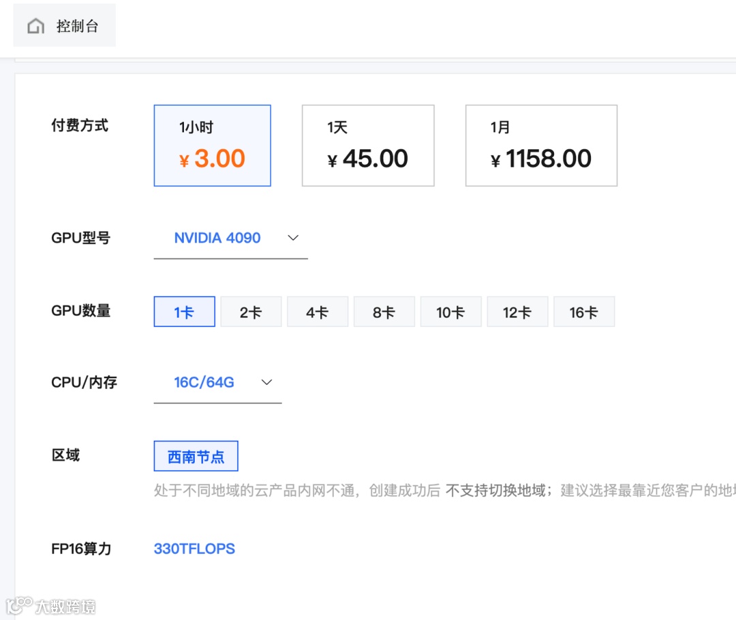
Task: Click the chevron arrow beside 16C/64G
Action: (267, 382)
